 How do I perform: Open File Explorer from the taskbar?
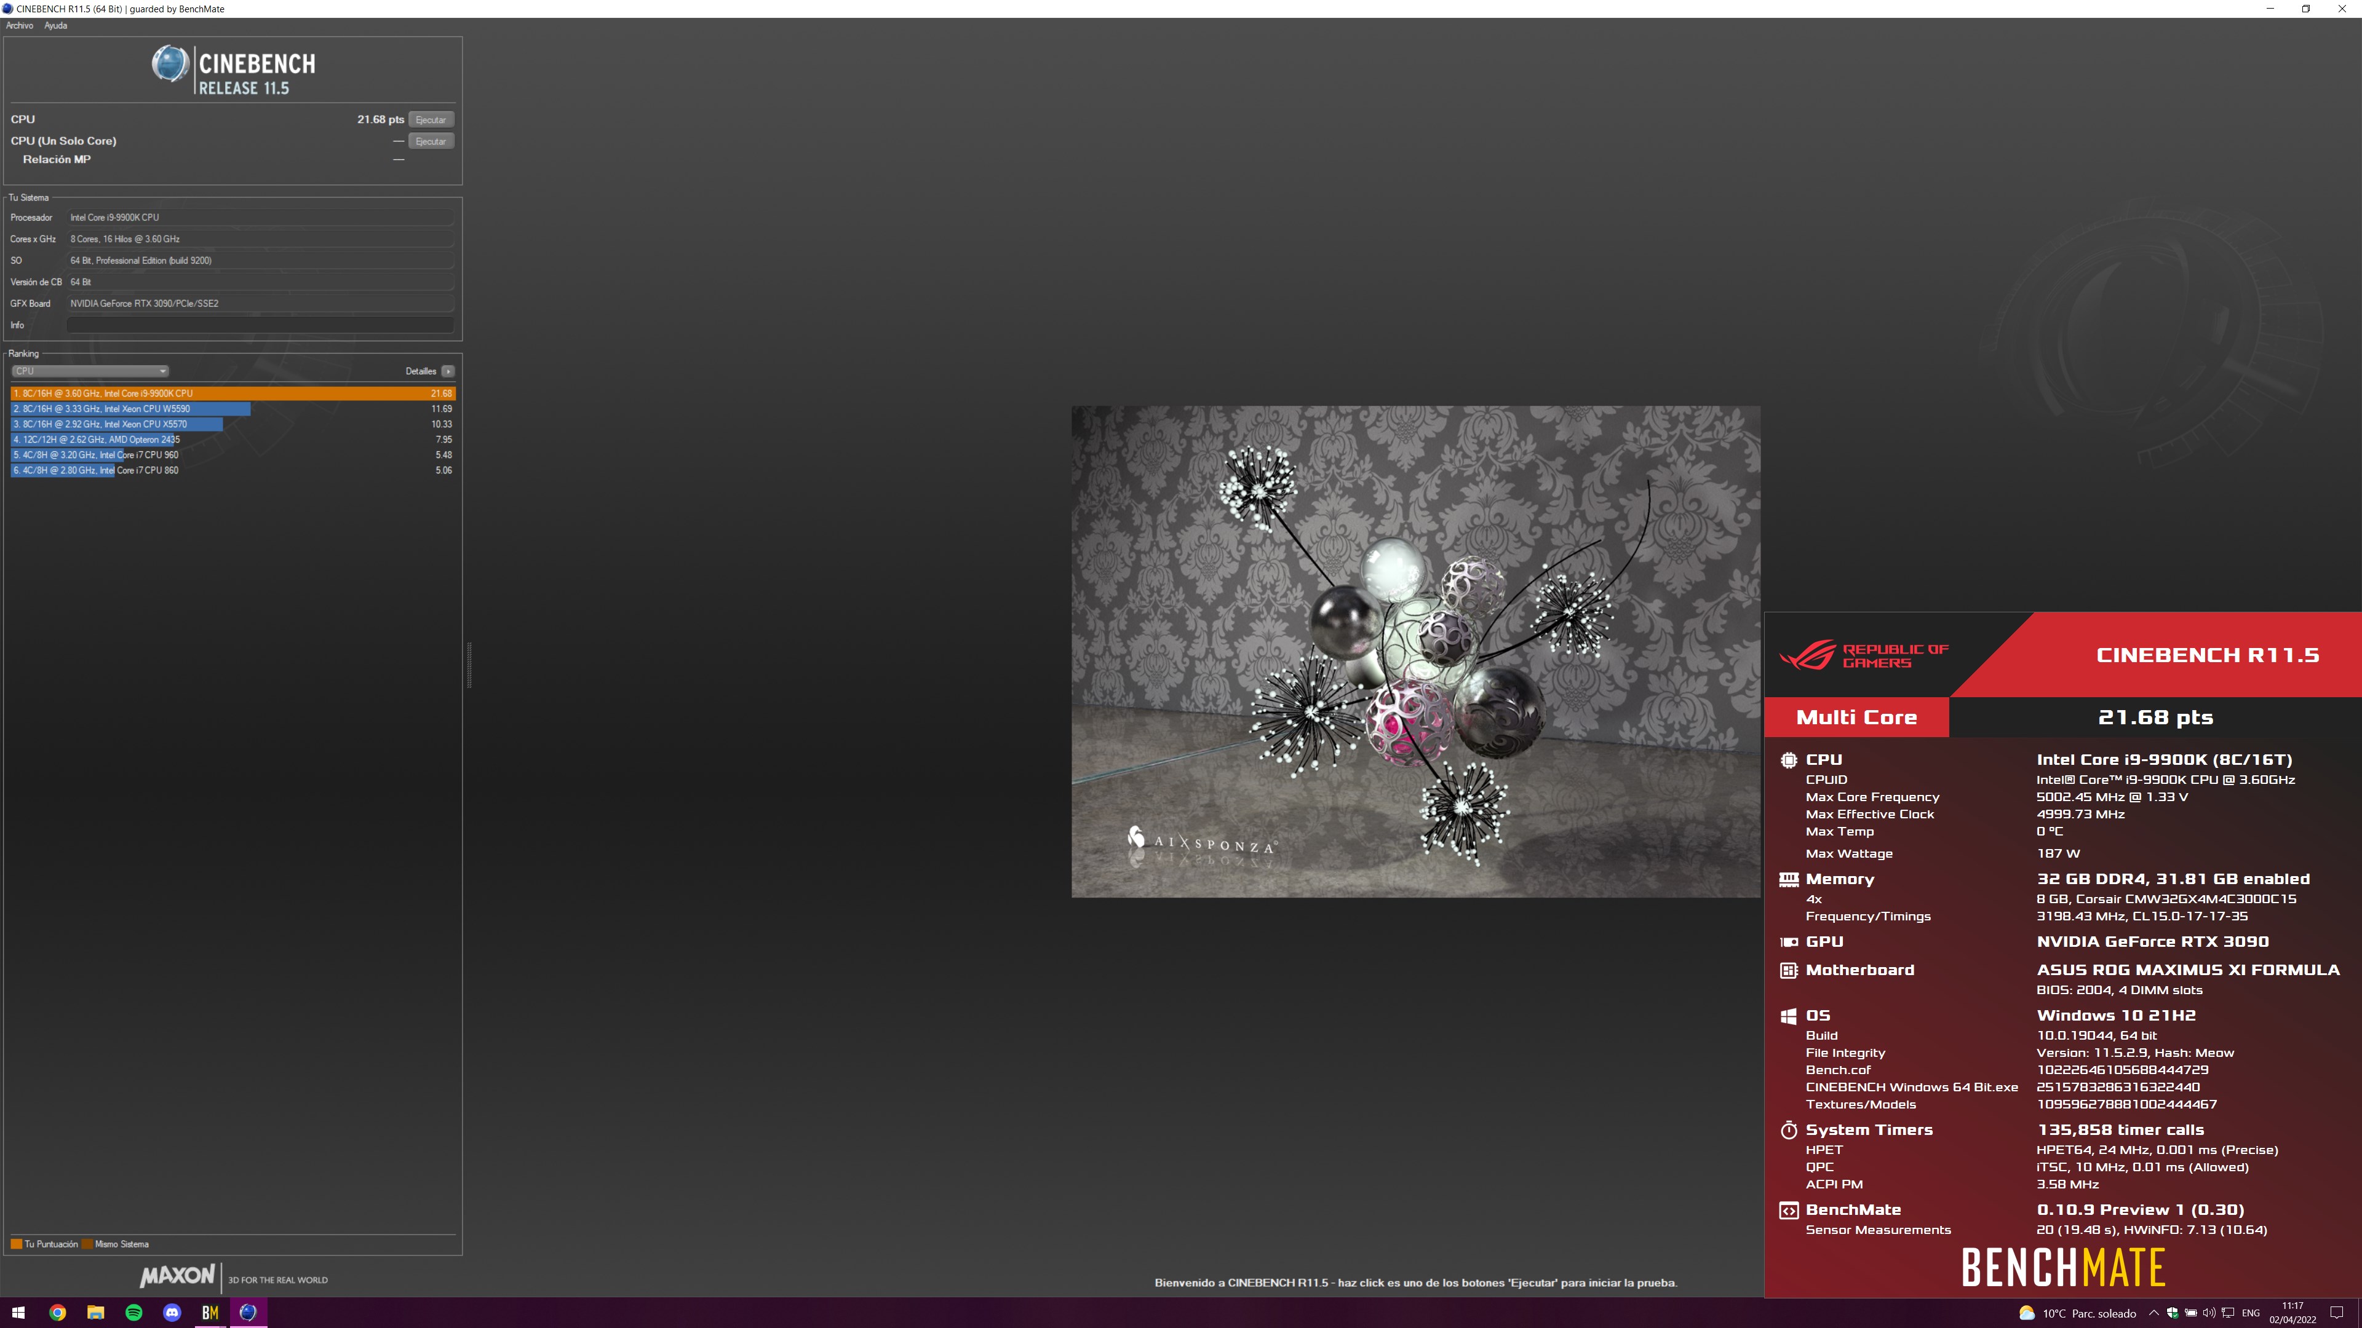[95, 1313]
